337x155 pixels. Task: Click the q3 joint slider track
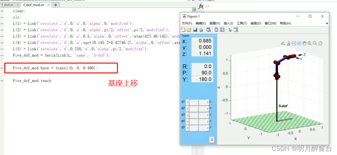click(197, 115)
